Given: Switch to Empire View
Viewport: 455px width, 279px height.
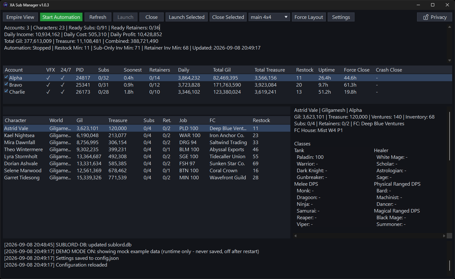Looking at the screenshot, I should [x=20, y=17].
